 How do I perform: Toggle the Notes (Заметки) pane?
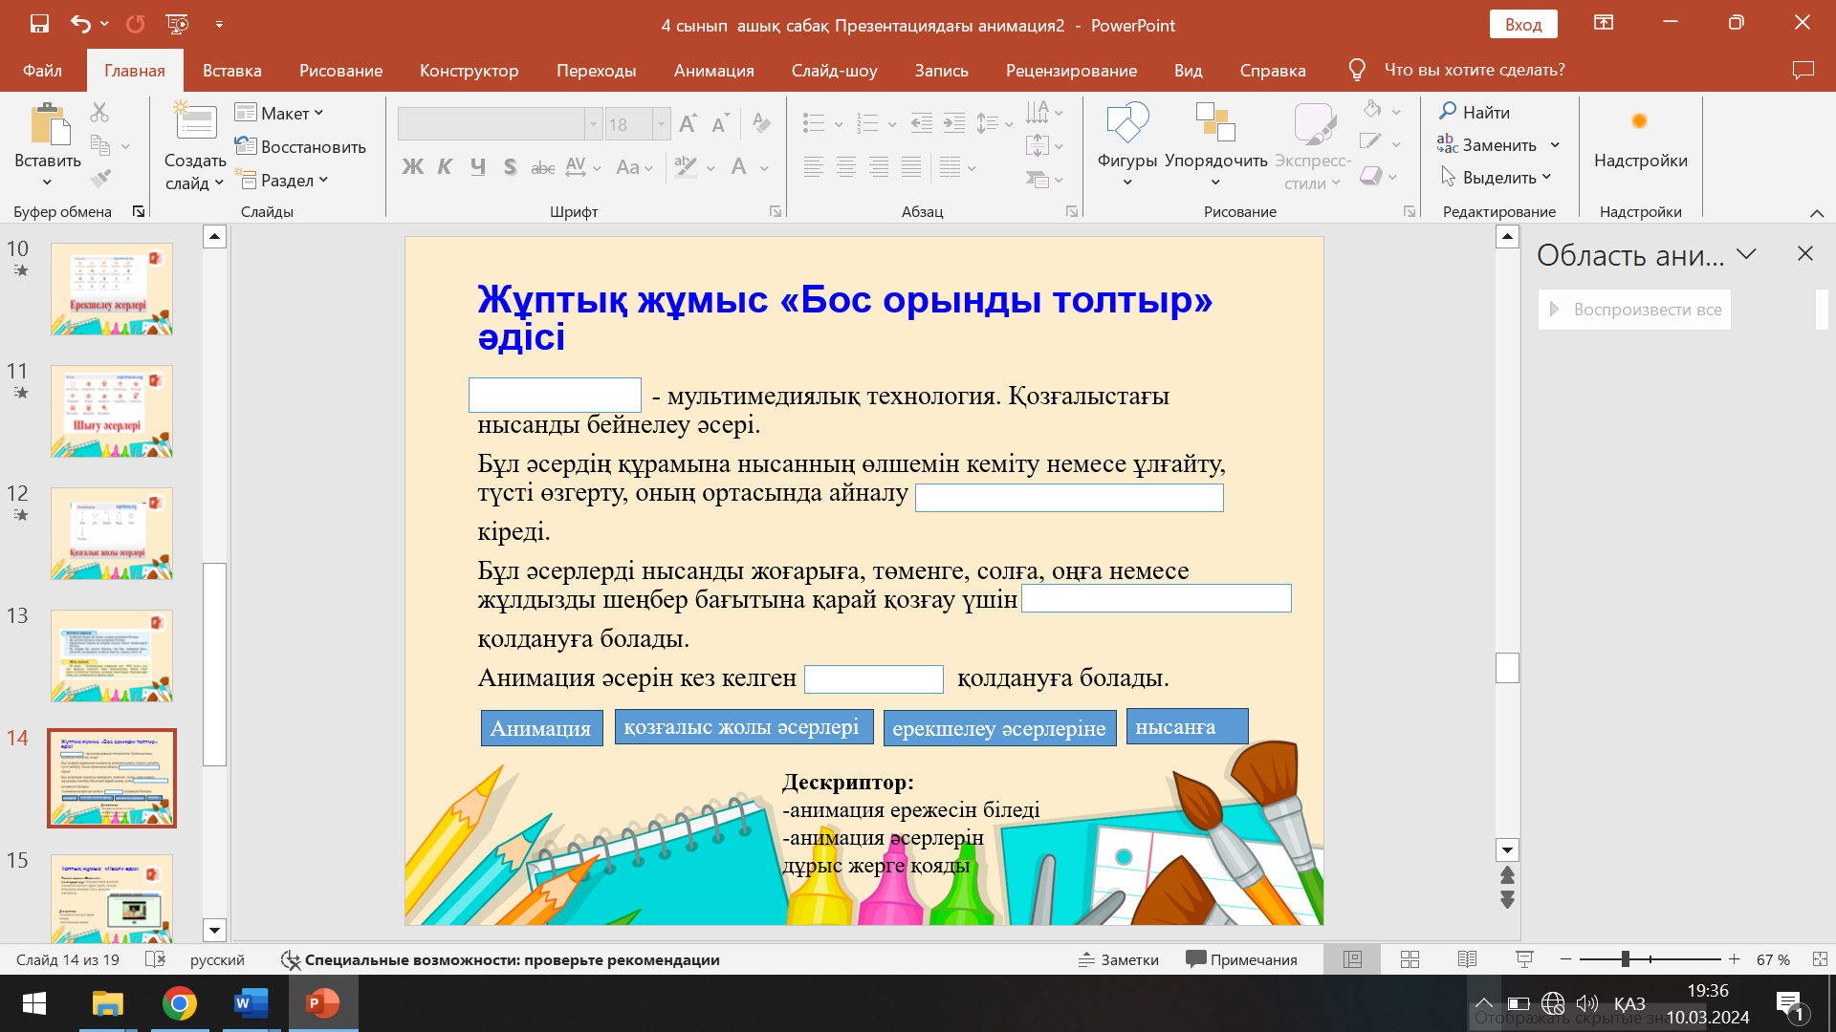tap(1118, 959)
